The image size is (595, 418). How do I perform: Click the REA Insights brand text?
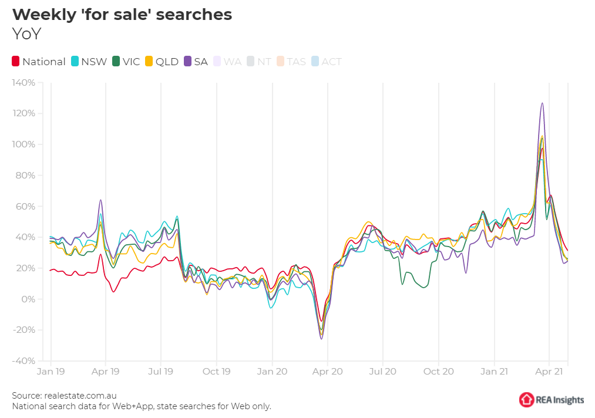coord(560,400)
